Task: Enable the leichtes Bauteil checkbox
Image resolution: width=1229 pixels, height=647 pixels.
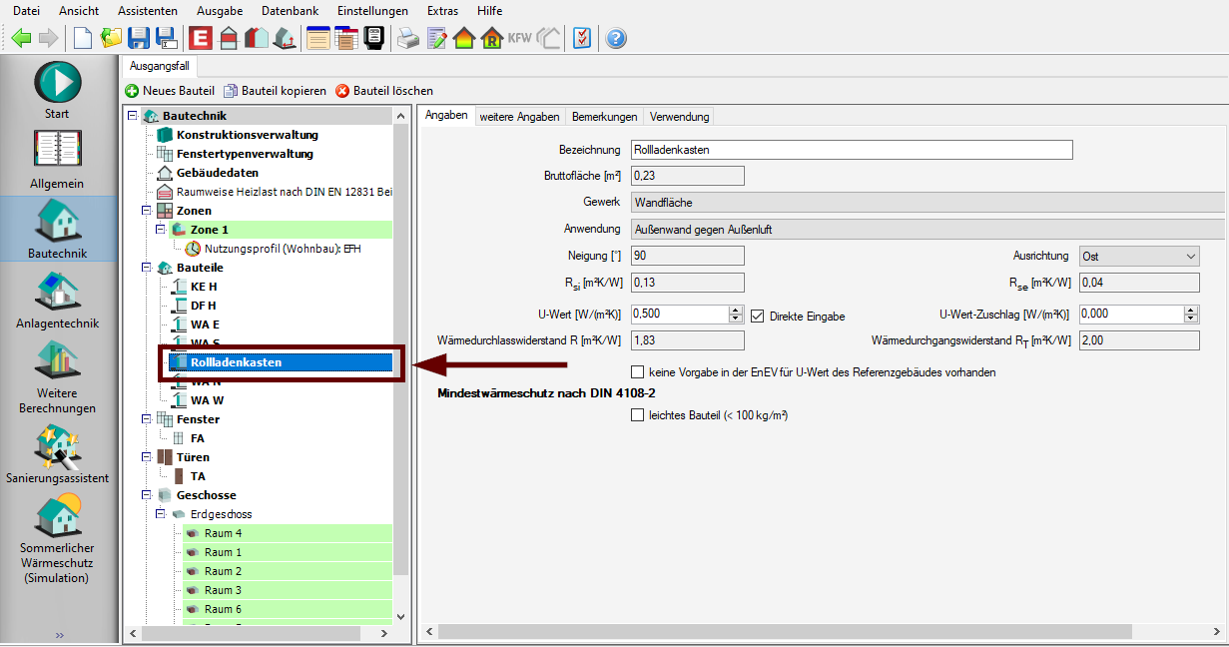Action: [638, 415]
